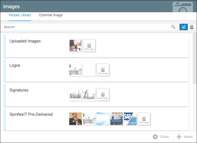
Task: Choose the first signature thumbnail
Action: 75,94
